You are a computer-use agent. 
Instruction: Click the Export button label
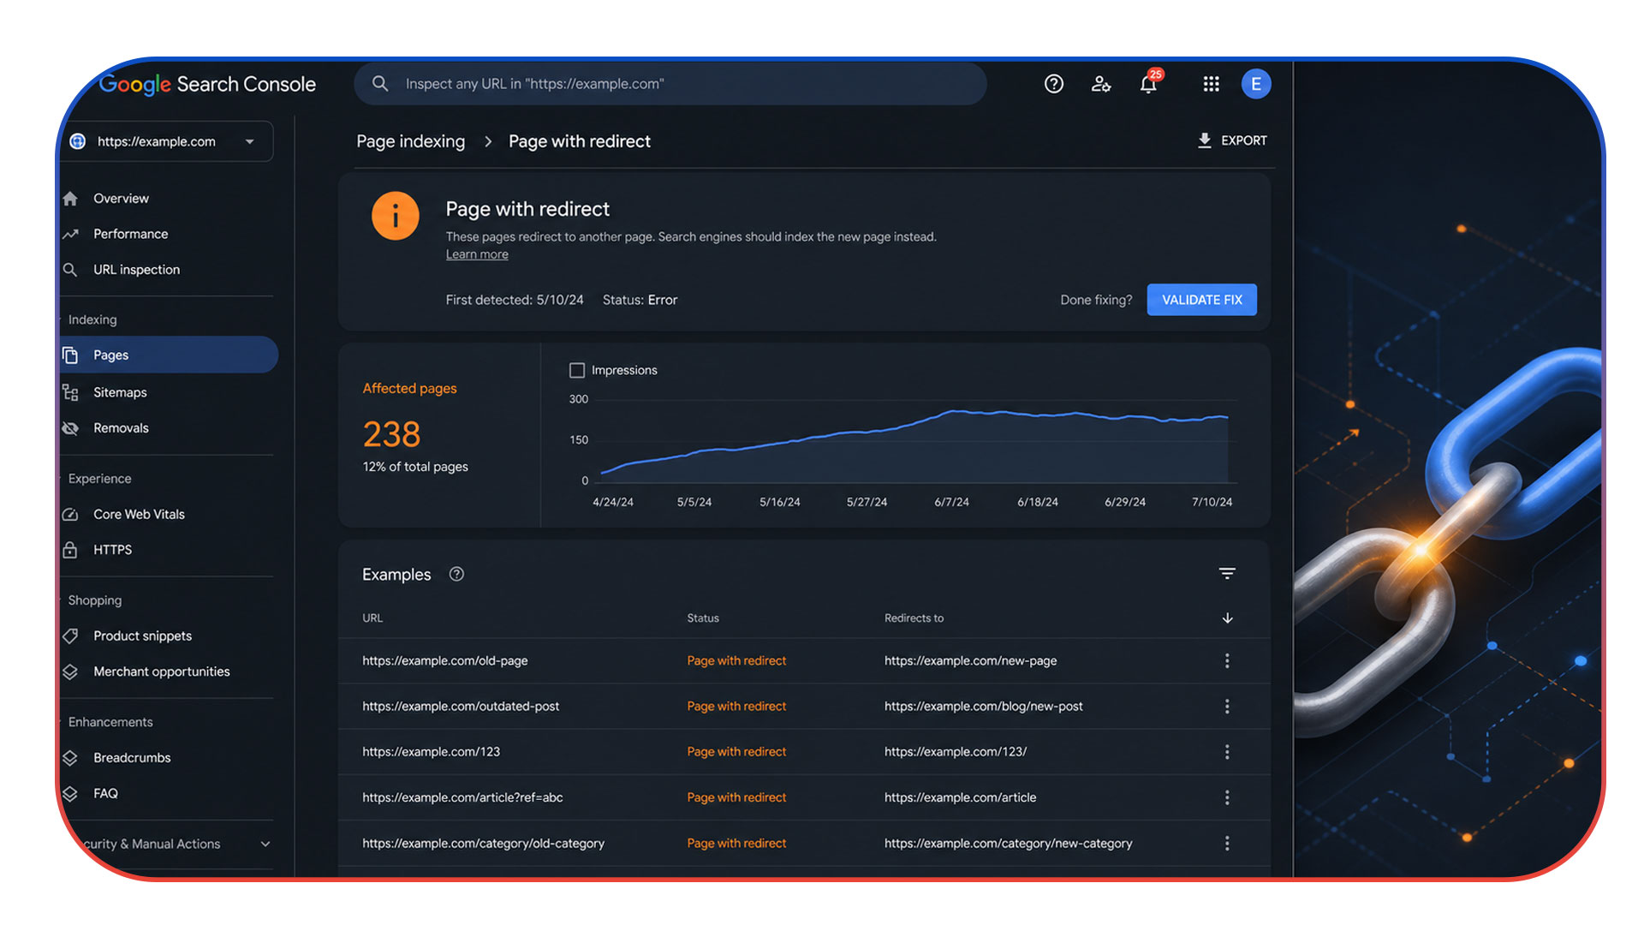(1243, 140)
